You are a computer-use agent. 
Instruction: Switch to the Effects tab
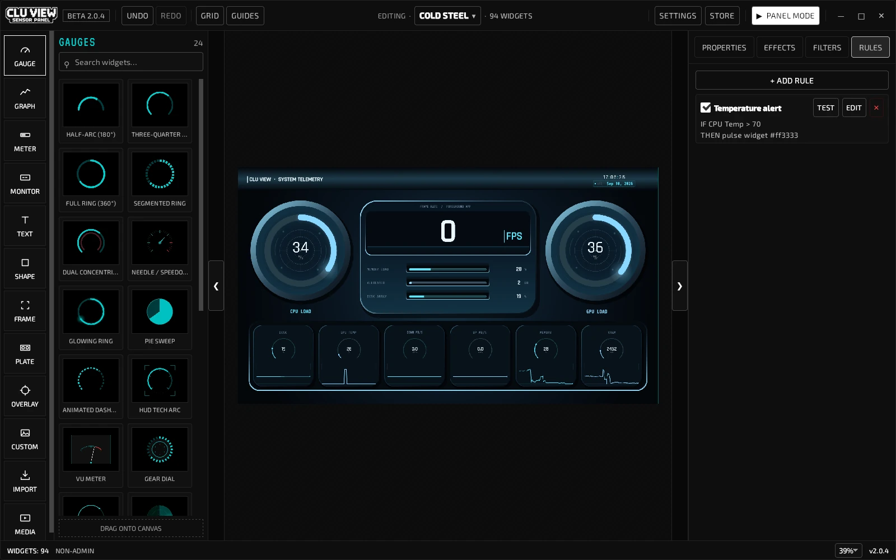coord(780,48)
